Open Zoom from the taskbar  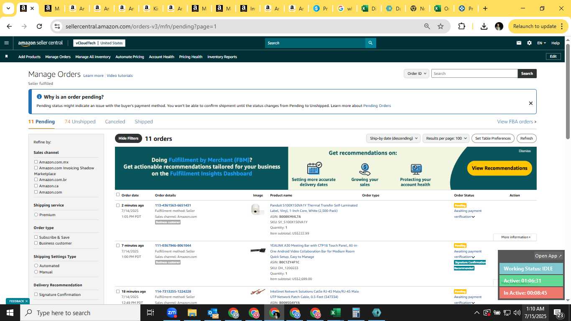[x=171, y=313]
